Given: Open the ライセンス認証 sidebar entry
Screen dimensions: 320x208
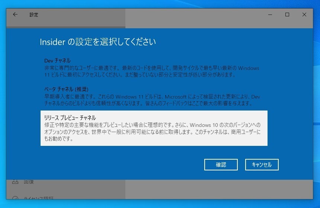Looking at the screenshot, I should click(39, 198).
